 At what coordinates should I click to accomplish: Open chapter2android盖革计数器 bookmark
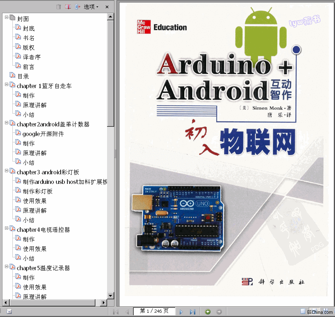coord(53,124)
